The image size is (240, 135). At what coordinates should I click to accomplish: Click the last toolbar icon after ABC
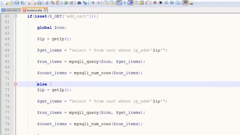pyautogui.click(x=191, y=3)
